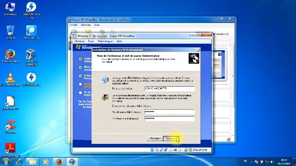Click the optical disc icon in VM status bar

pyautogui.click(x=157, y=150)
